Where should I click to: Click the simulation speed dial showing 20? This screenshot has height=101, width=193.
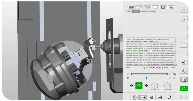155,86
